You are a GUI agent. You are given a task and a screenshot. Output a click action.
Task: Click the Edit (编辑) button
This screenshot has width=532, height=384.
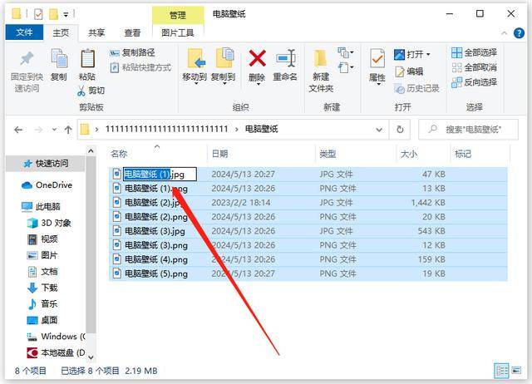[409, 71]
